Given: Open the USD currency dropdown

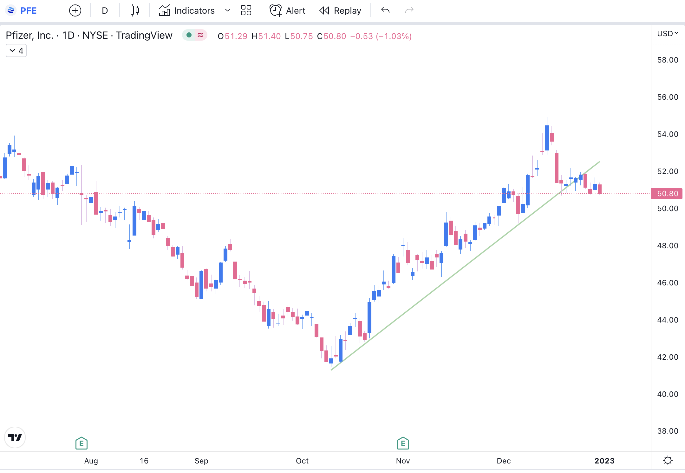Looking at the screenshot, I should pyautogui.click(x=668, y=33).
